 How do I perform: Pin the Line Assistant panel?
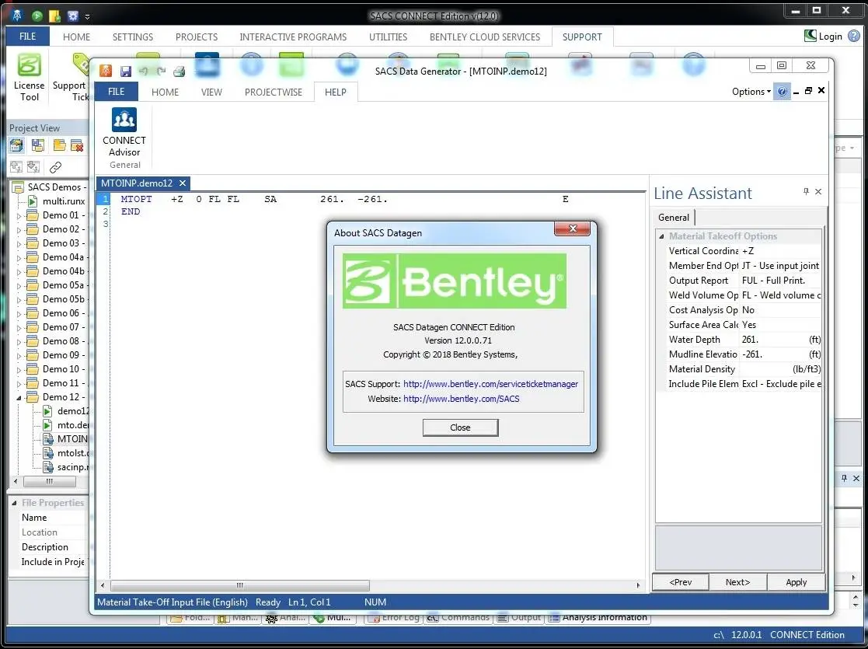[806, 192]
